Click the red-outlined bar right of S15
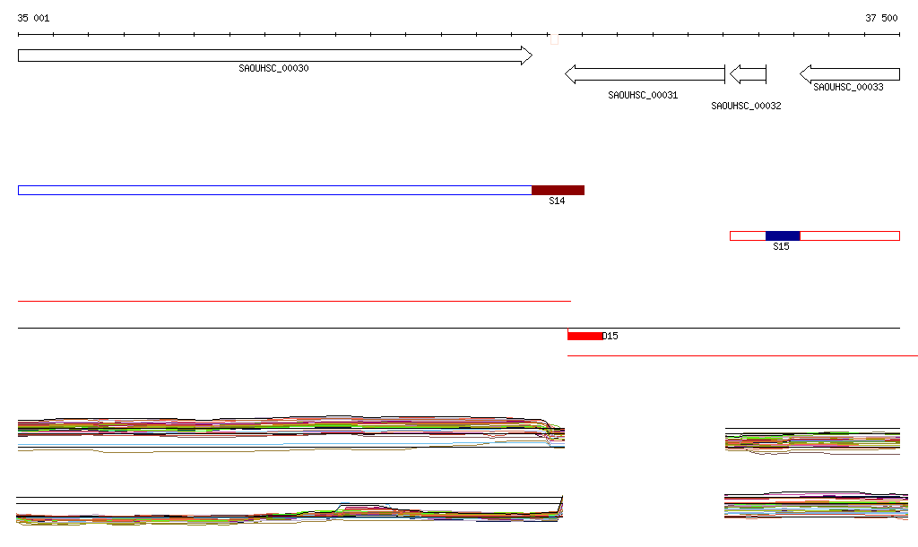The image size is (918, 547). coord(850,236)
